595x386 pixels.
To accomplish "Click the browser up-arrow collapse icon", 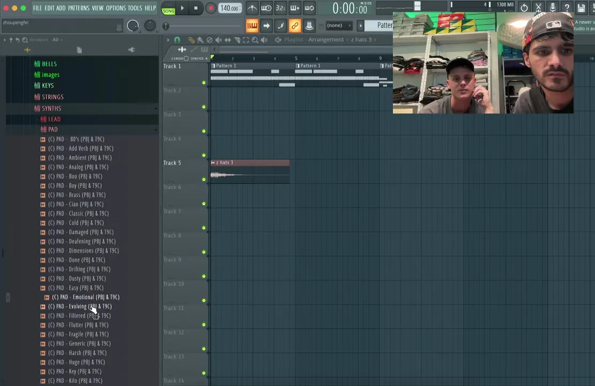I will [11, 40].
